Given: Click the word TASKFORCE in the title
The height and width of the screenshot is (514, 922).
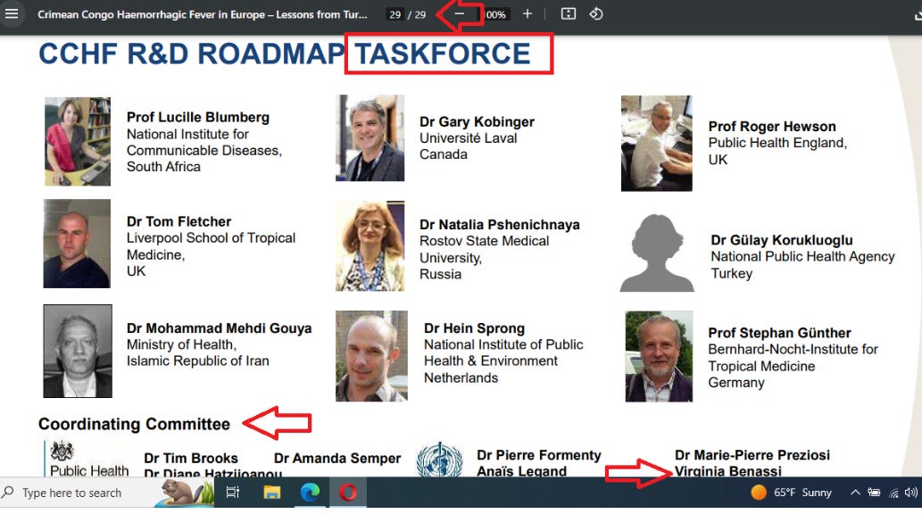Looking at the screenshot, I should (443, 54).
